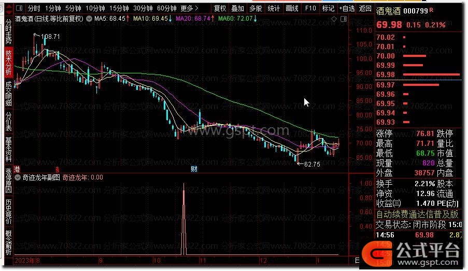Select the 技术分析 sidebar tab
Image resolution: width=468 pixels, height=271 pixels.
click(x=9, y=63)
